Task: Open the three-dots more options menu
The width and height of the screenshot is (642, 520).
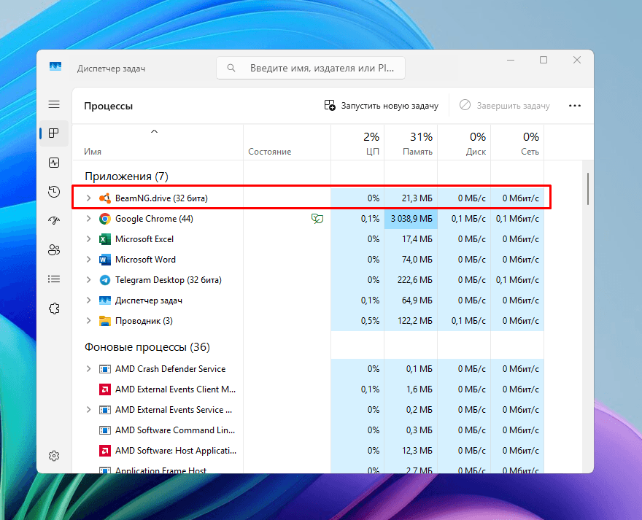Action: tap(575, 106)
